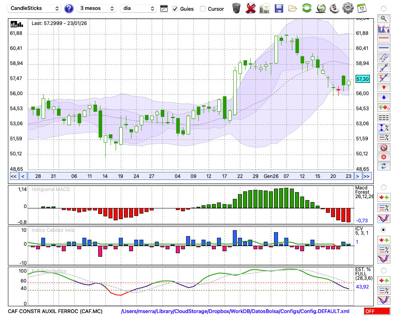Enable the Cursor checkbox
This screenshot has width=396, height=317.
203,9
